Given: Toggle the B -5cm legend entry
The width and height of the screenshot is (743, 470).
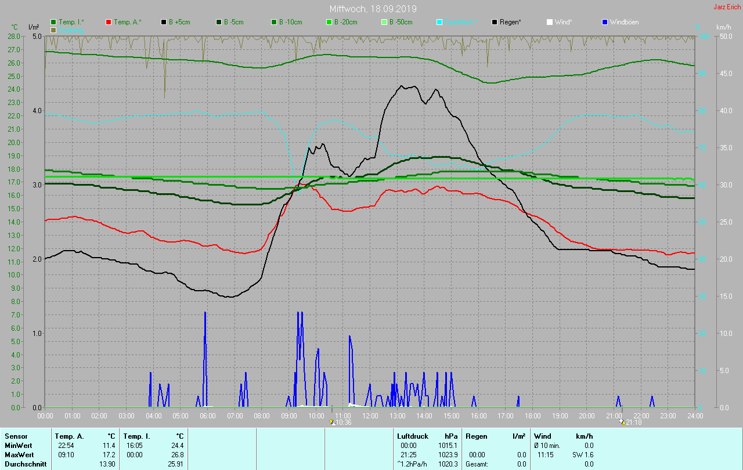Looking at the screenshot, I should pyautogui.click(x=219, y=22).
